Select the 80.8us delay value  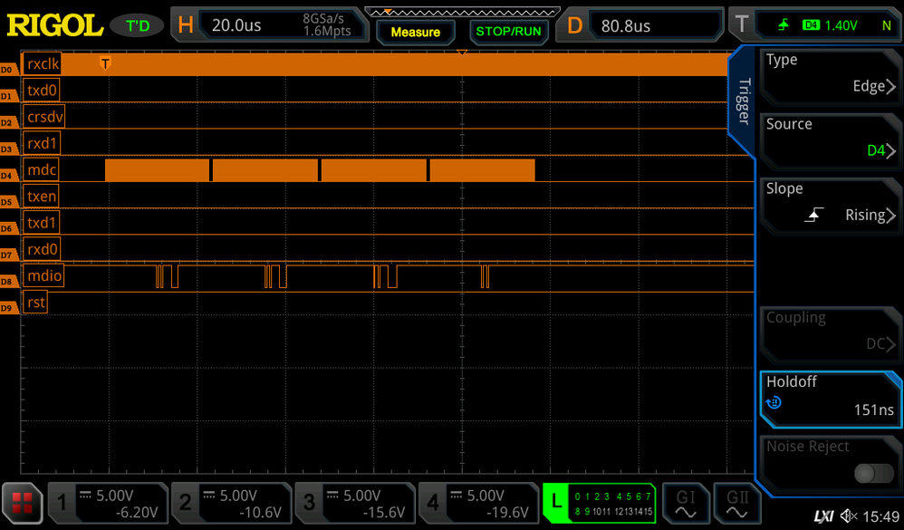(626, 26)
